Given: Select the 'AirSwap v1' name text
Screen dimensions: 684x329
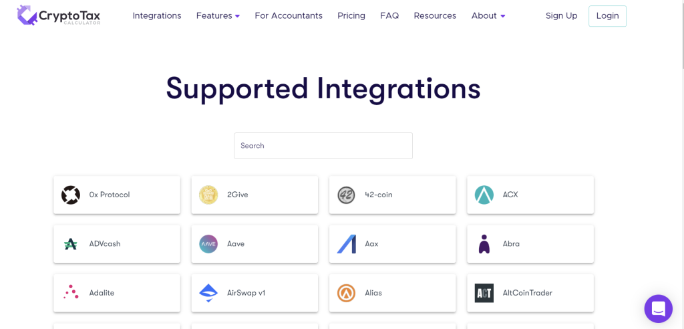Looking at the screenshot, I should (x=246, y=293).
